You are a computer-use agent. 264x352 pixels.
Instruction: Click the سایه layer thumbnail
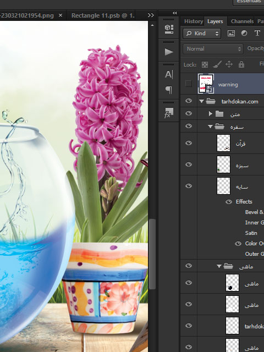(x=223, y=186)
